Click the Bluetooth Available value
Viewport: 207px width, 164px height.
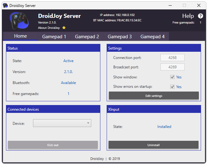pyautogui.click(x=68, y=83)
